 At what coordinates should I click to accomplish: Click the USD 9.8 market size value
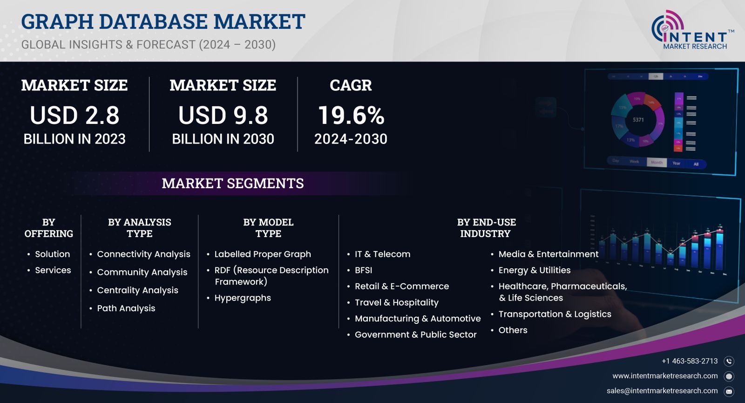point(223,115)
